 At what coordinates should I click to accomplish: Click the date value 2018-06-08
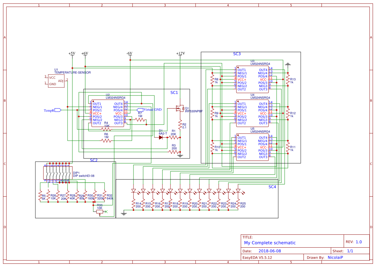coord(270,251)
